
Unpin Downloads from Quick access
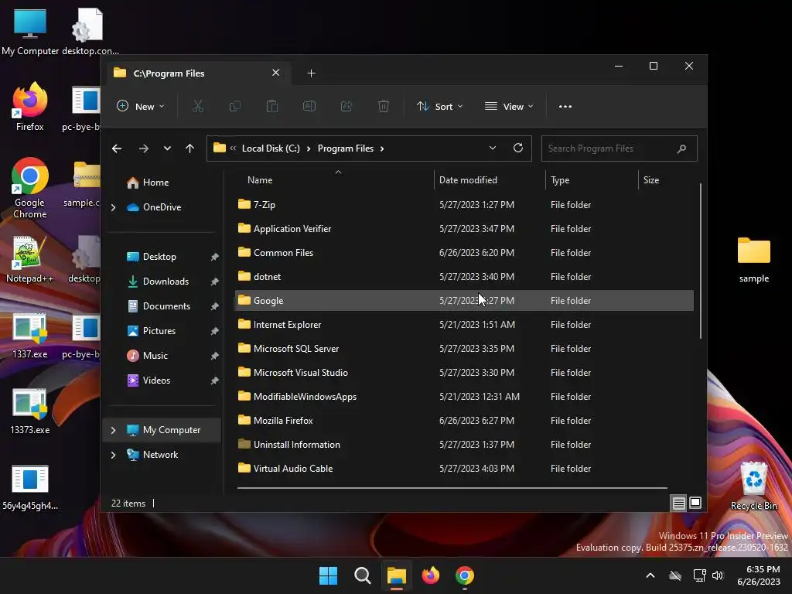[214, 282]
